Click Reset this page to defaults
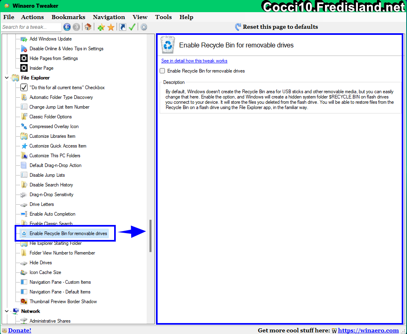Screen dimensions: 407x334 277,27
